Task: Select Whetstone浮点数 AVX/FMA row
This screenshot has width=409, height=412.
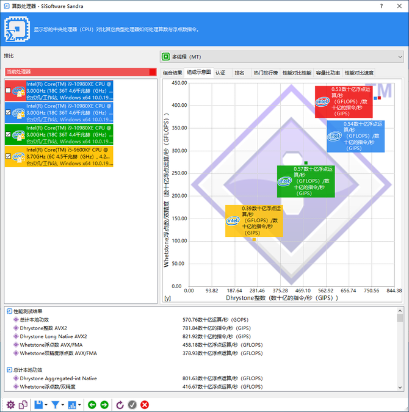Action: coord(51,345)
